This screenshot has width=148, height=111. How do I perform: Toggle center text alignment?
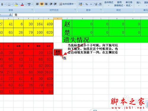point(42,4)
